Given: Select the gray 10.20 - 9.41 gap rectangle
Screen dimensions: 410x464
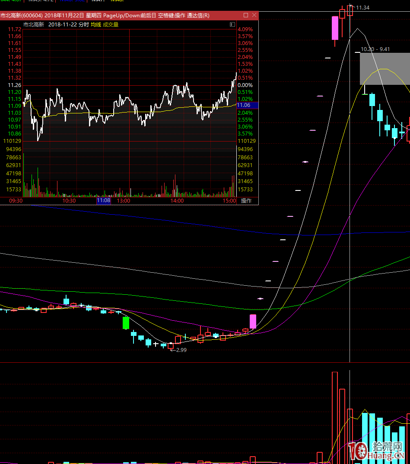Looking at the screenshot, I should point(385,68).
